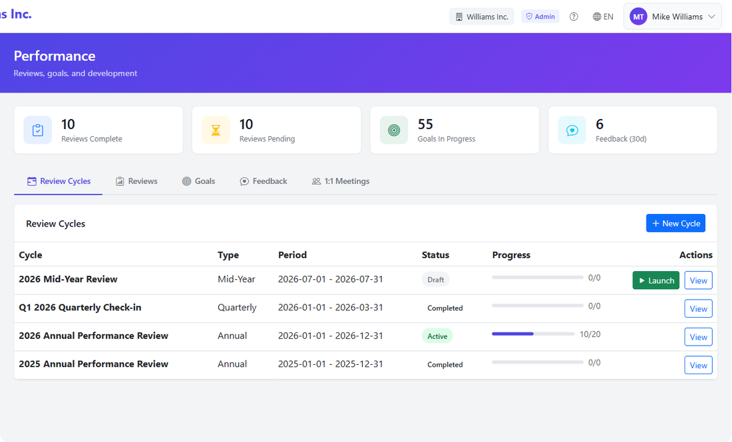
Task: Click the hourglass icon on Reviews Pending card
Action: coord(216,130)
